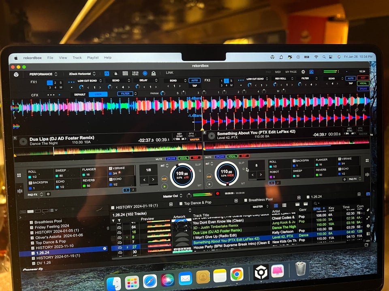Open the View menu

coord(63,58)
